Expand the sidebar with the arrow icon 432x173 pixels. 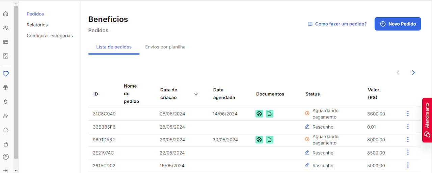[x=5, y=170]
